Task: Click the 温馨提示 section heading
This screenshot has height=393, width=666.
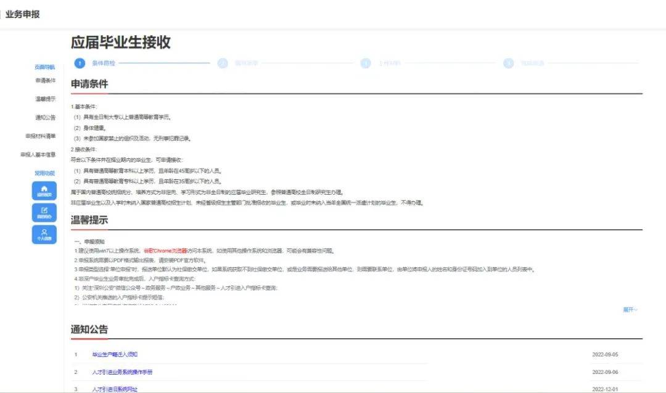Action: [89, 221]
